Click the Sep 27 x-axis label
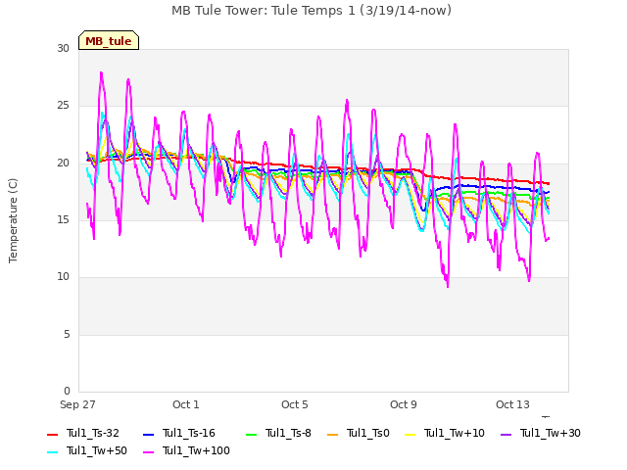The height and width of the screenshot is (470, 627). coord(77,404)
